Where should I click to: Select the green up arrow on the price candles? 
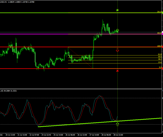(x=117, y=31)
